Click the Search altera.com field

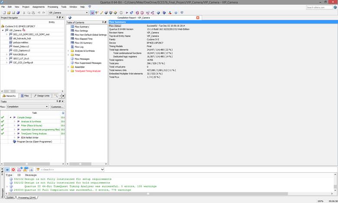[319, 7]
